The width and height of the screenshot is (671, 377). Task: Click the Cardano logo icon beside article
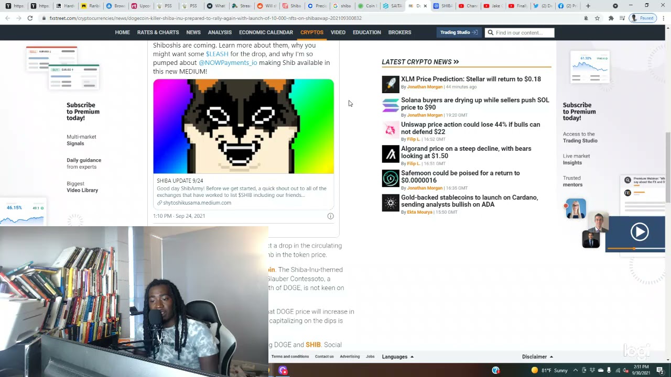(x=391, y=203)
